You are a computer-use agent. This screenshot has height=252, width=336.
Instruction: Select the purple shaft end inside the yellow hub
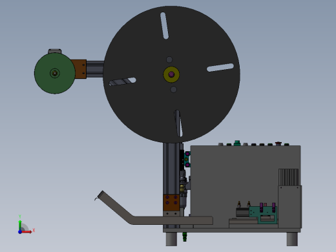171,74
